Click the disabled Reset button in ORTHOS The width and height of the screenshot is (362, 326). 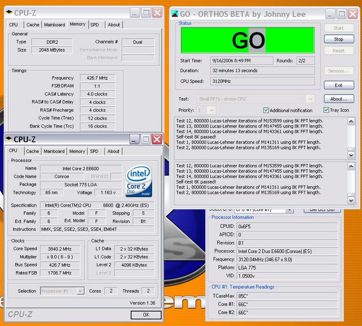pos(338,51)
